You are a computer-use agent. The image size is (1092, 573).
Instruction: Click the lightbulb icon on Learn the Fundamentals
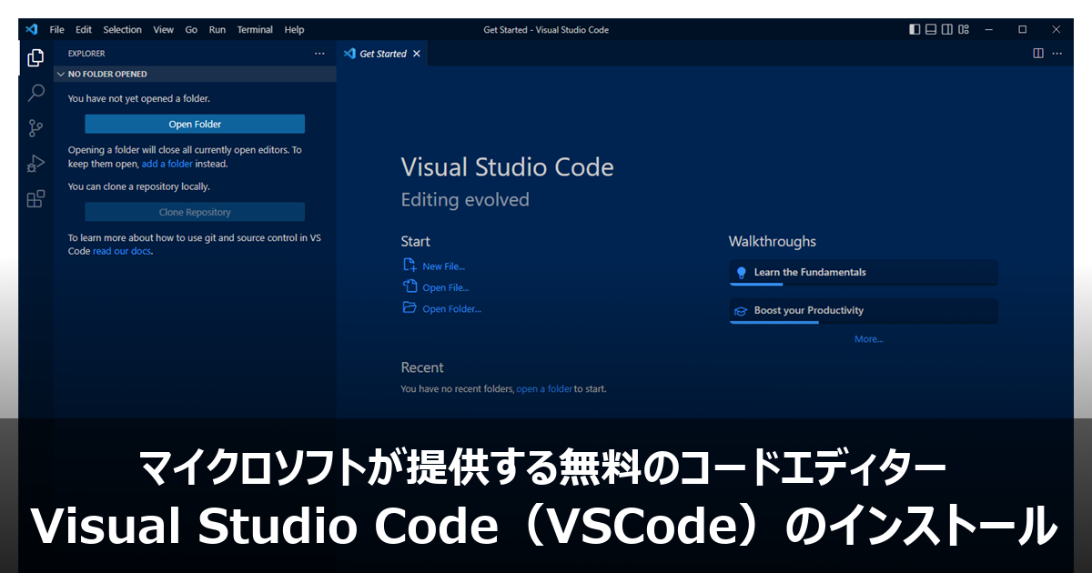pos(742,273)
